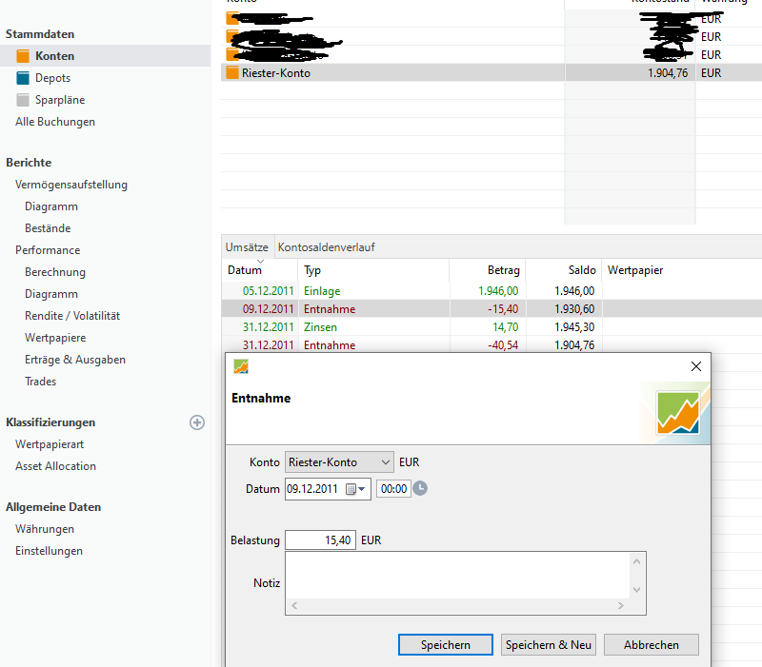Viewport: 762px width, 667px height.
Task: Open Währungen under Allgemeine Daten
Action: [45, 529]
